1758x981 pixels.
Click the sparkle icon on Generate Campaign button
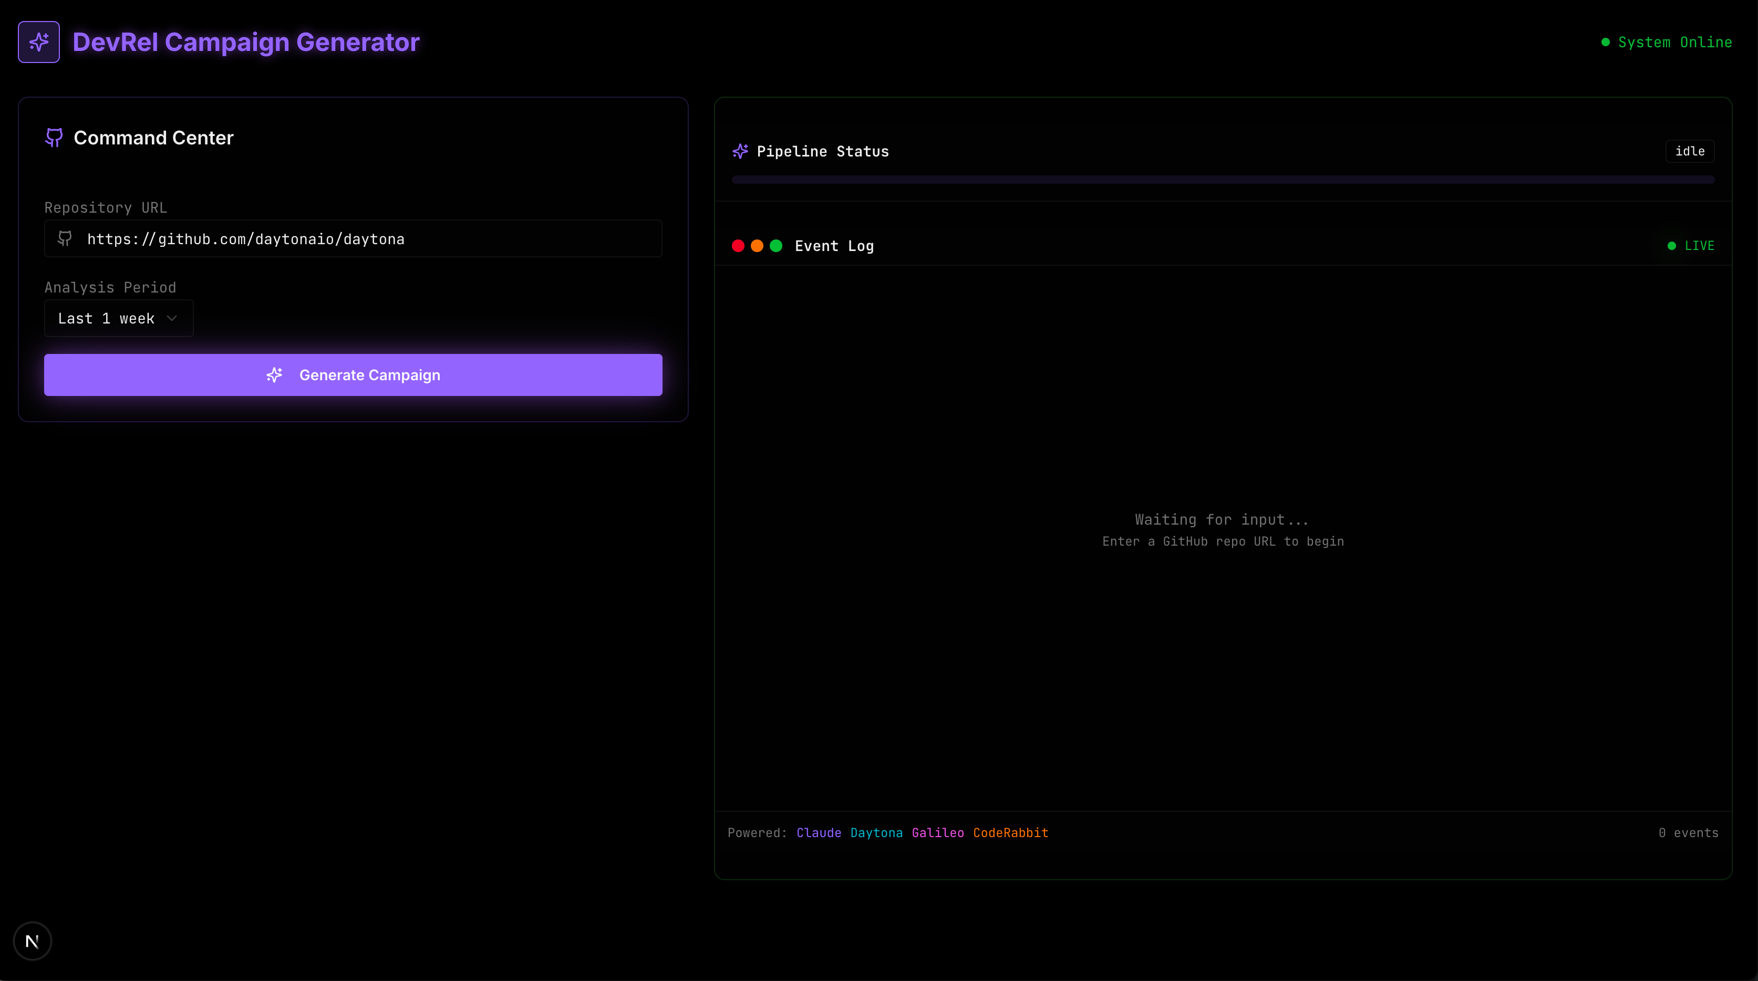point(274,375)
